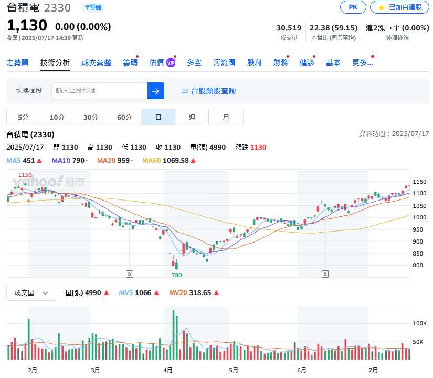Select the 5分 chart interval
433x378 pixels.
tap(23, 117)
